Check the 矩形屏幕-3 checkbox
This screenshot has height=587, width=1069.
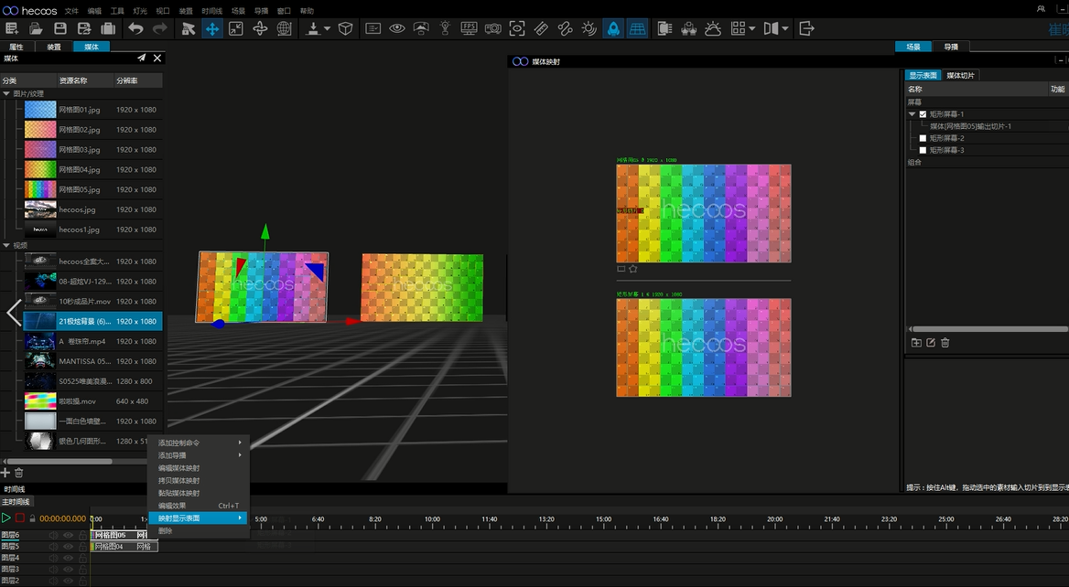click(923, 150)
